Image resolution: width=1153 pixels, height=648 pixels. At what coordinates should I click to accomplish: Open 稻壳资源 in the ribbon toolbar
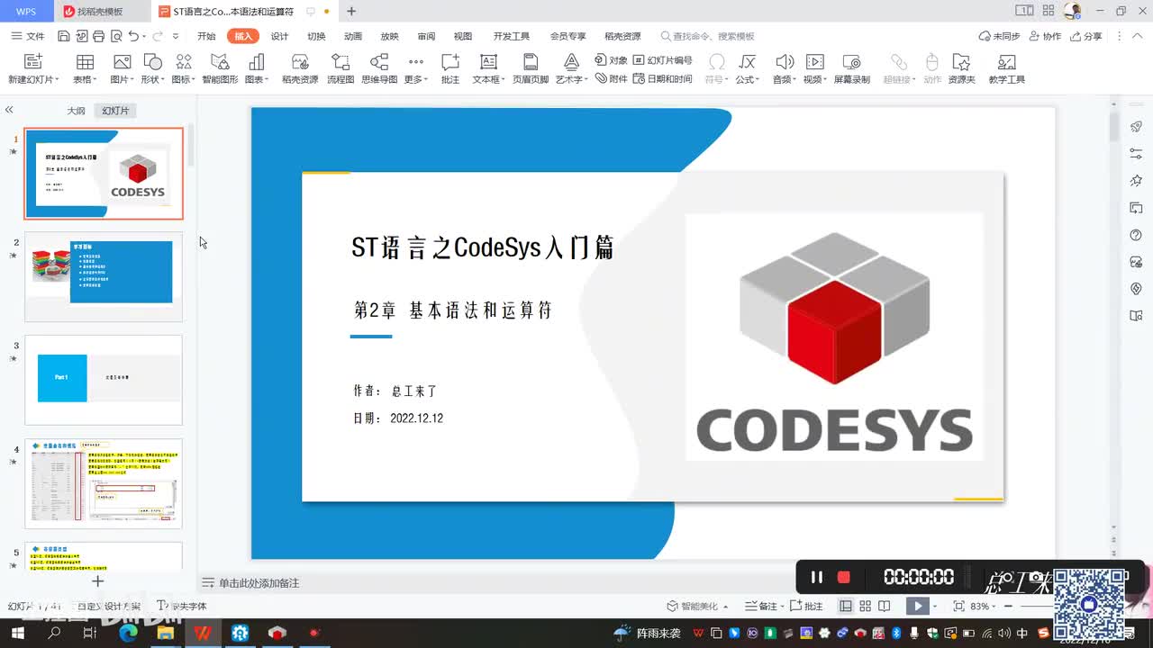pyautogui.click(x=300, y=67)
